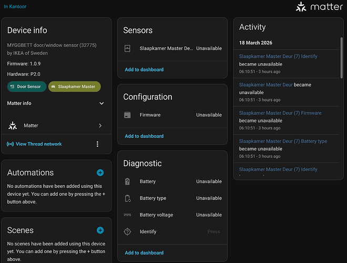
Task: Click the door sensor entity icon
Action: (x=127, y=48)
